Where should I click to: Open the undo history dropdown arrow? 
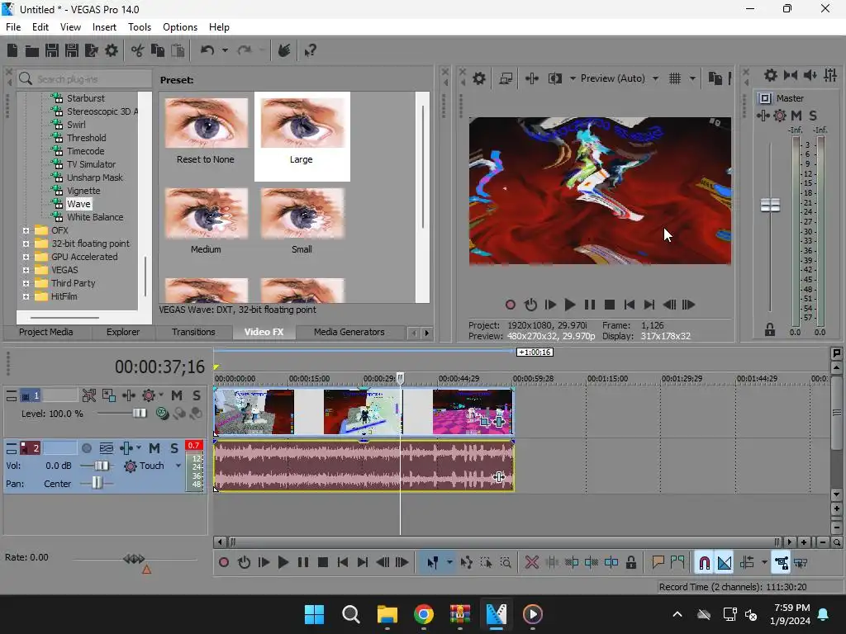[x=225, y=50]
